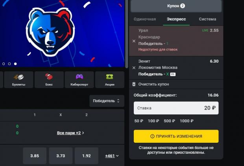
Task: Switch to the Система bet tab
Action: click(207, 19)
